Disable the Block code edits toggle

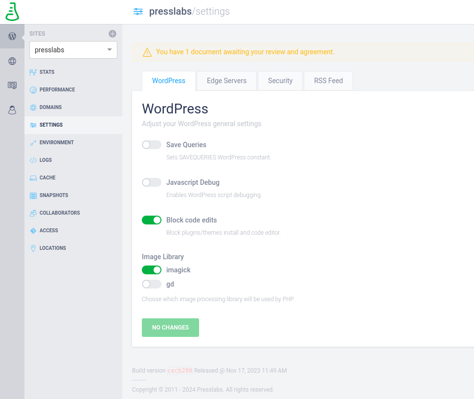click(152, 220)
